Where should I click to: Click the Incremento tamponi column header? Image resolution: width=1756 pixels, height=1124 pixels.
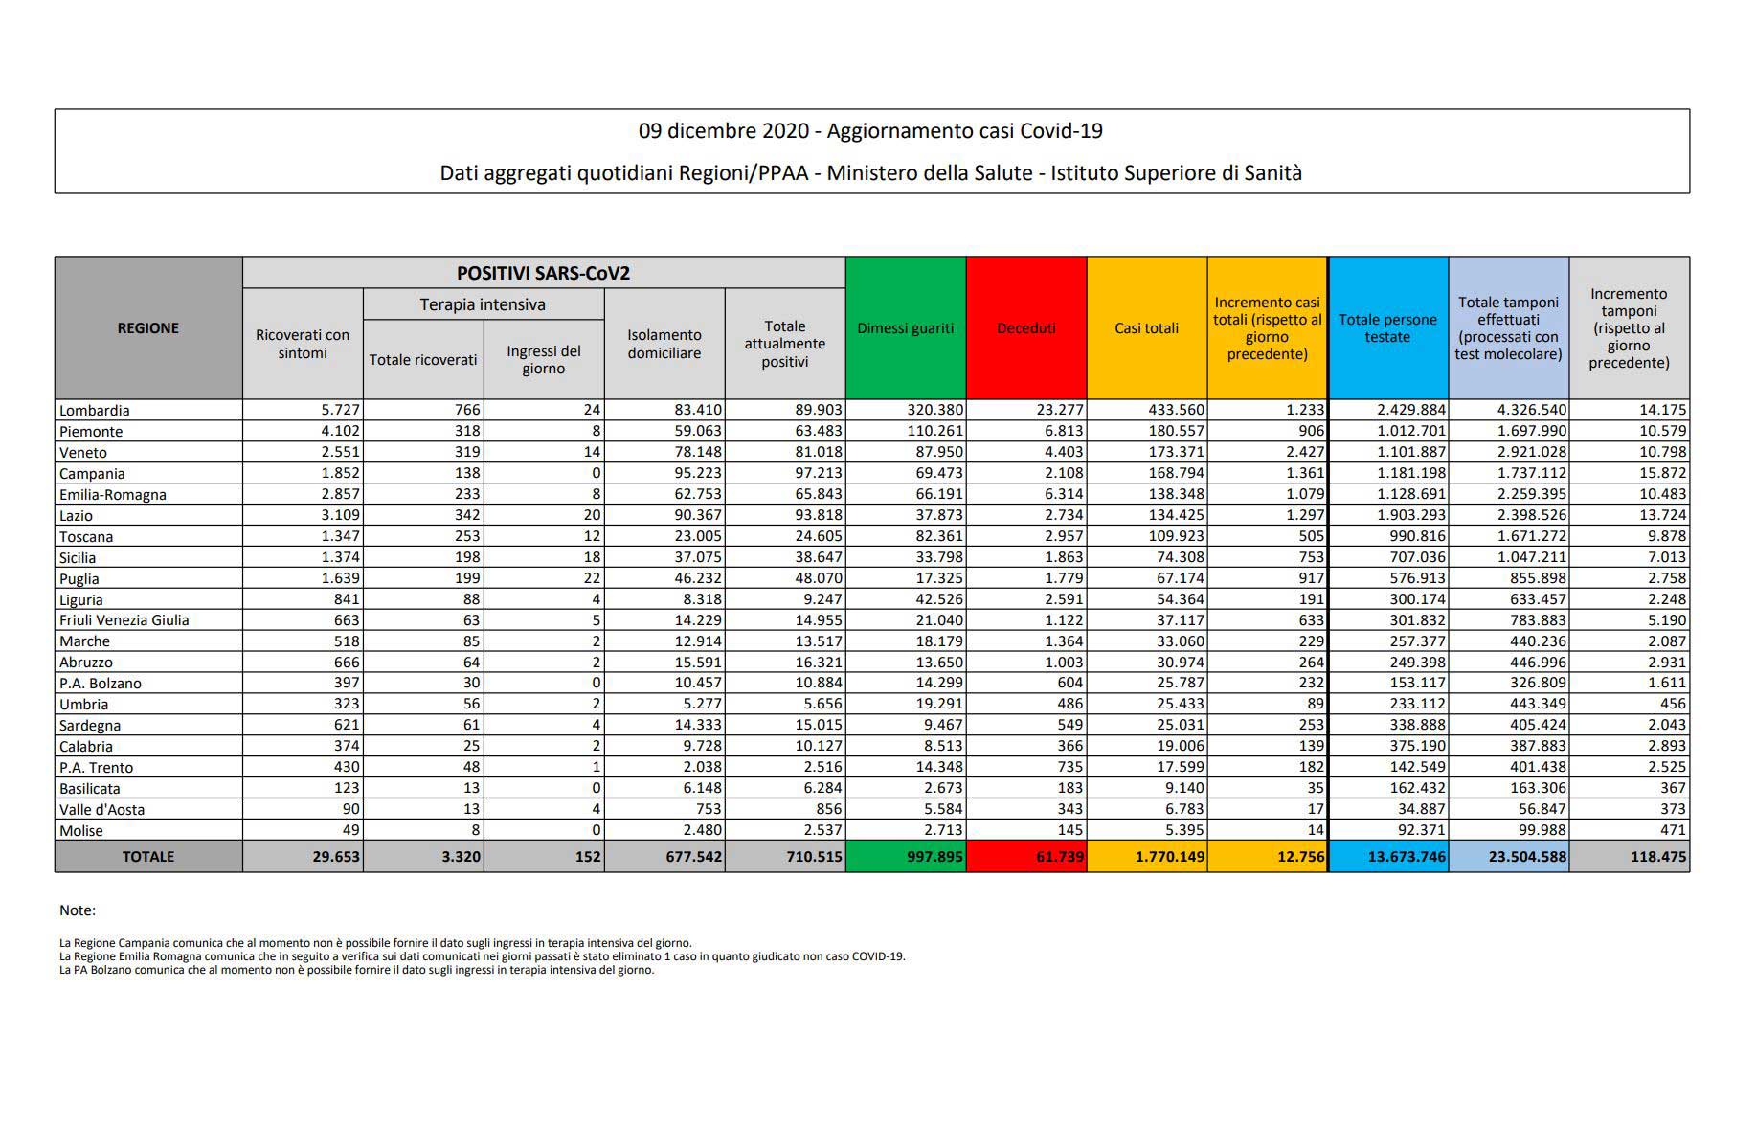click(1629, 327)
